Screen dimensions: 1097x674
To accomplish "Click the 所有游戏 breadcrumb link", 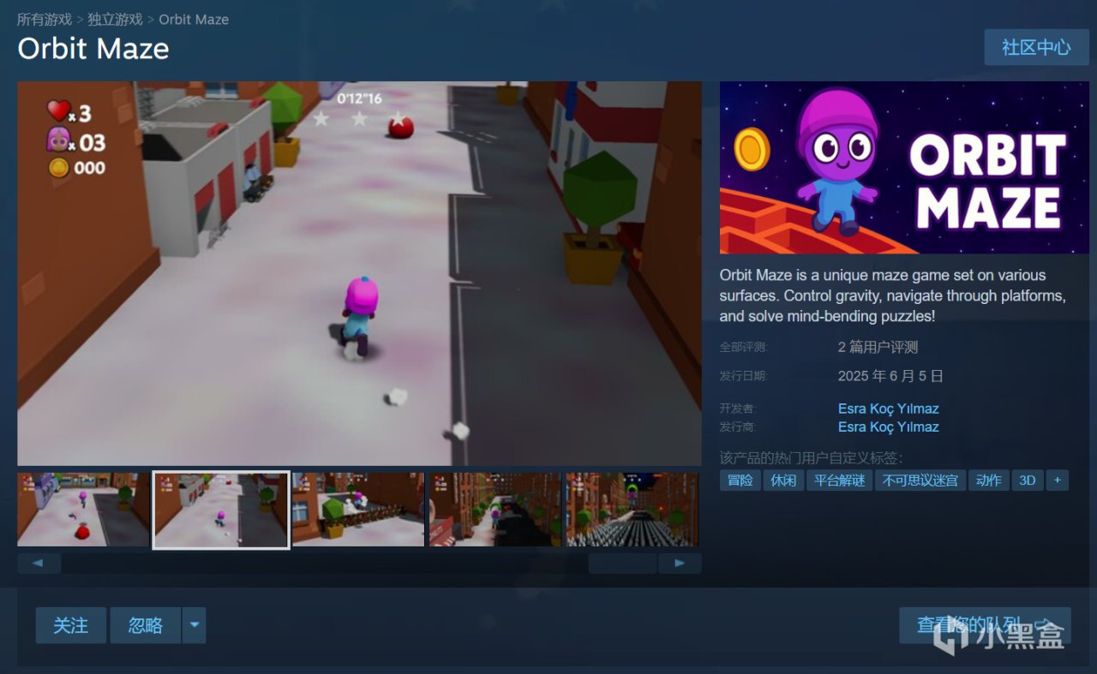I will [x=45, y=19].
